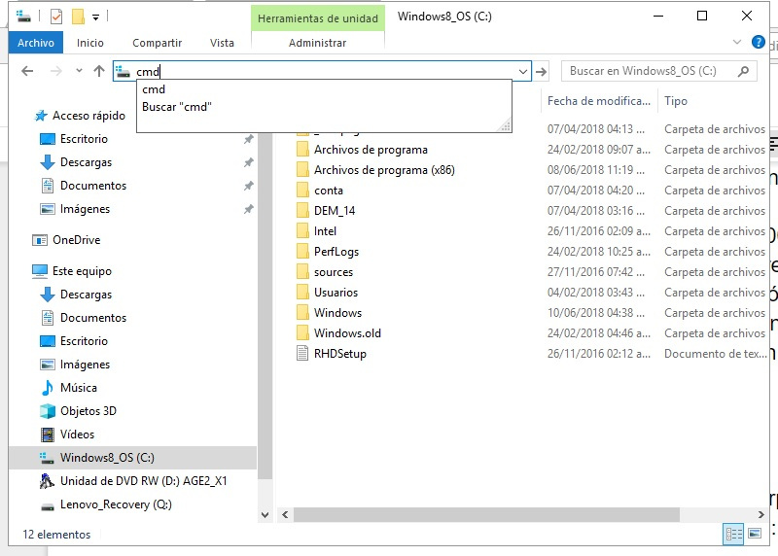Click the horizontal scrollbar left arrow
Image resolution: width=778 pixels, height=556 pixels.
(285, 515)
